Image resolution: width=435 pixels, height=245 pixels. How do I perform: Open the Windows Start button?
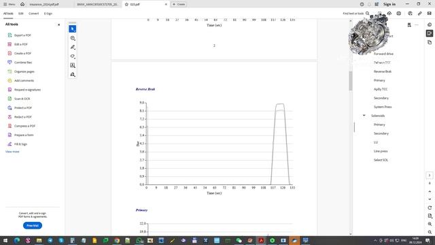point(5,240)
